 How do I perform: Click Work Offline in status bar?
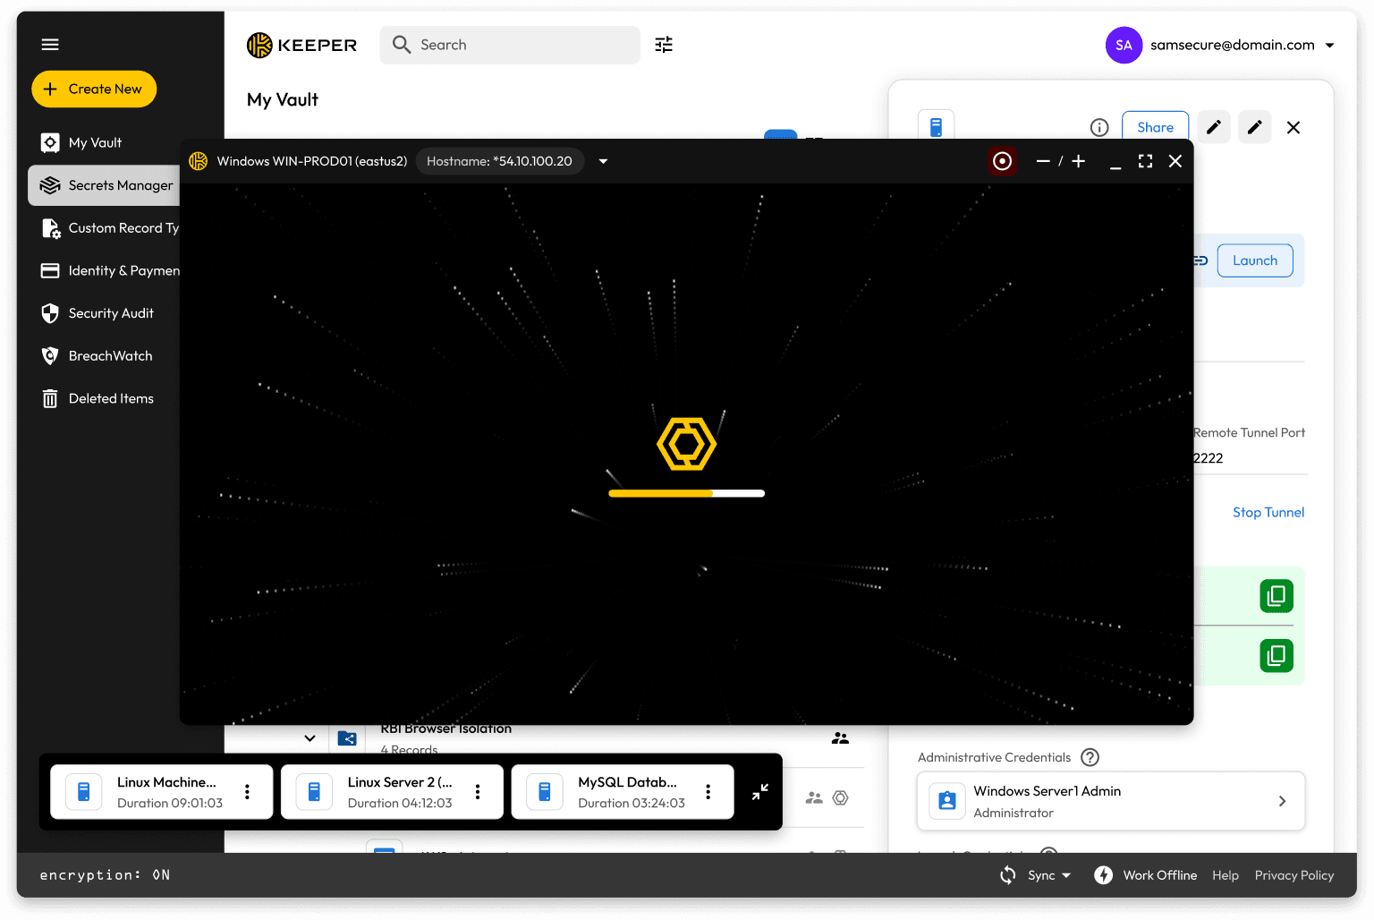pyautogui.click(x=1160, y=875)
